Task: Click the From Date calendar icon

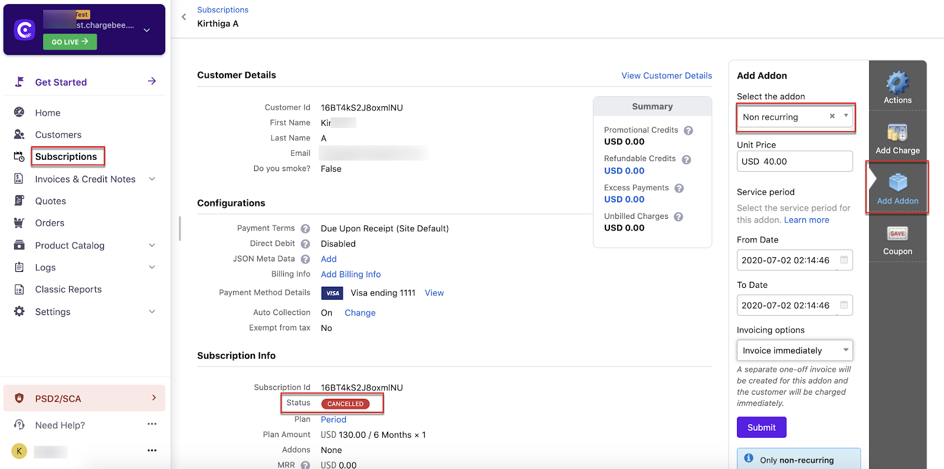Action: pyautogui.click(x=844, y=260)
